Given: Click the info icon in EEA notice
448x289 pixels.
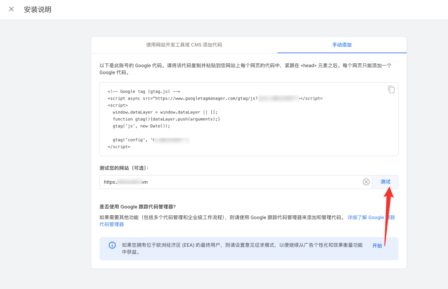Looking at the screenshot, I should [x=112, y=245].
